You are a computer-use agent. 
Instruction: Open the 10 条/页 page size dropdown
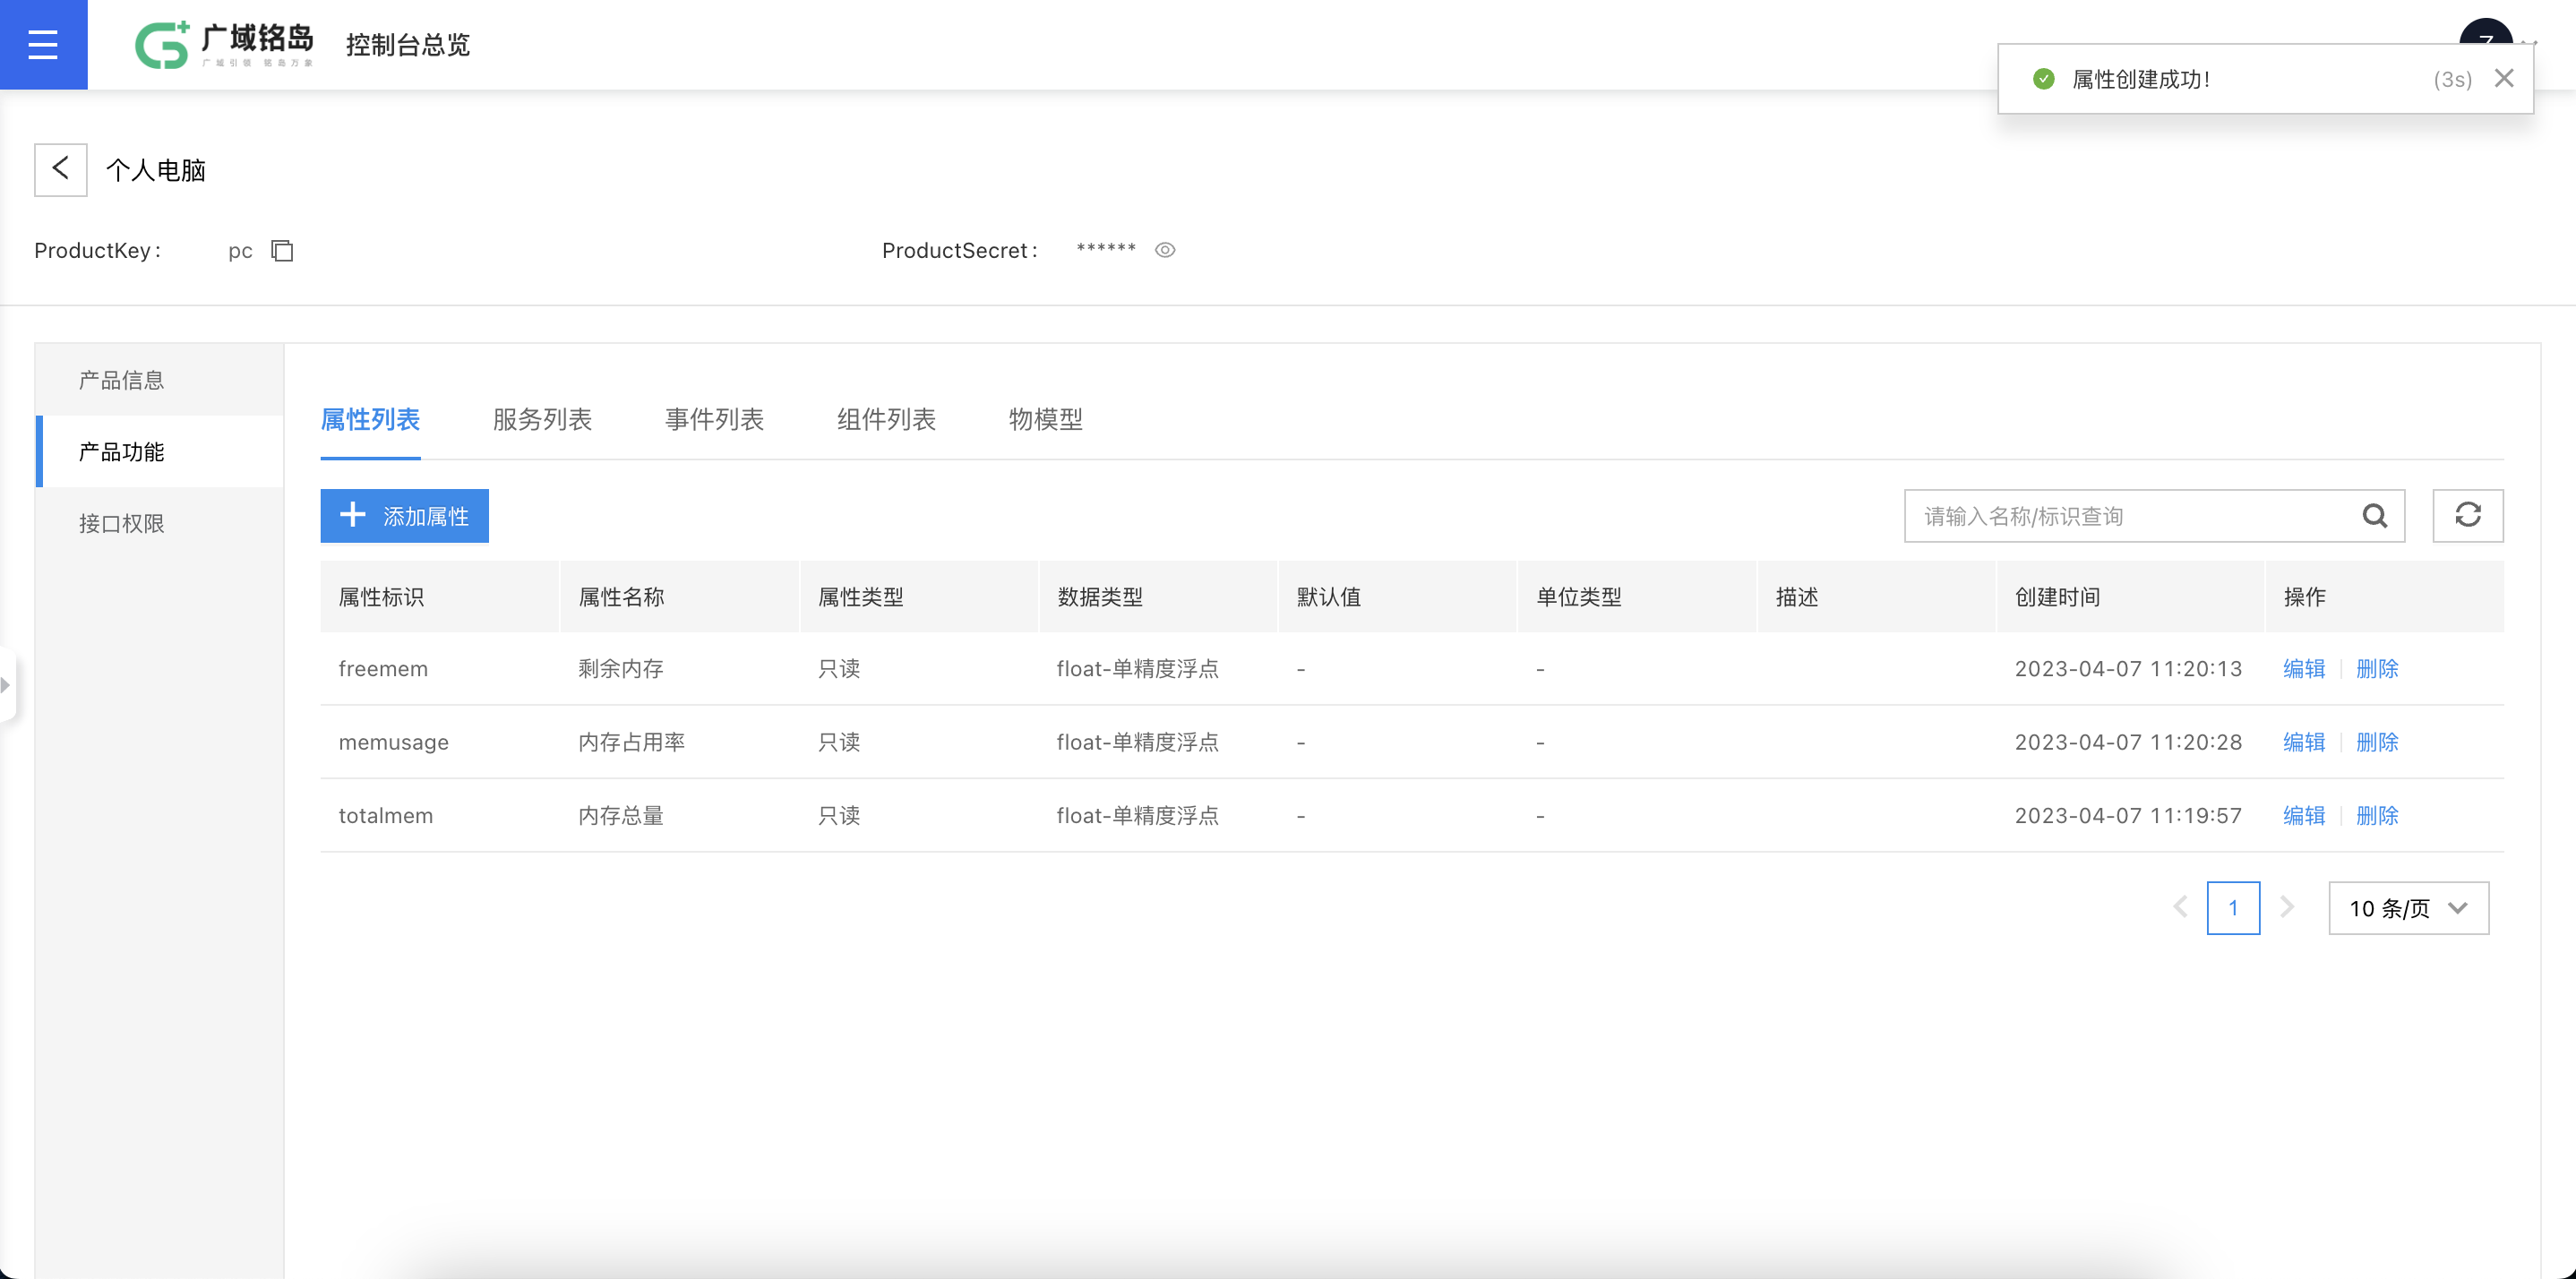2409,908
